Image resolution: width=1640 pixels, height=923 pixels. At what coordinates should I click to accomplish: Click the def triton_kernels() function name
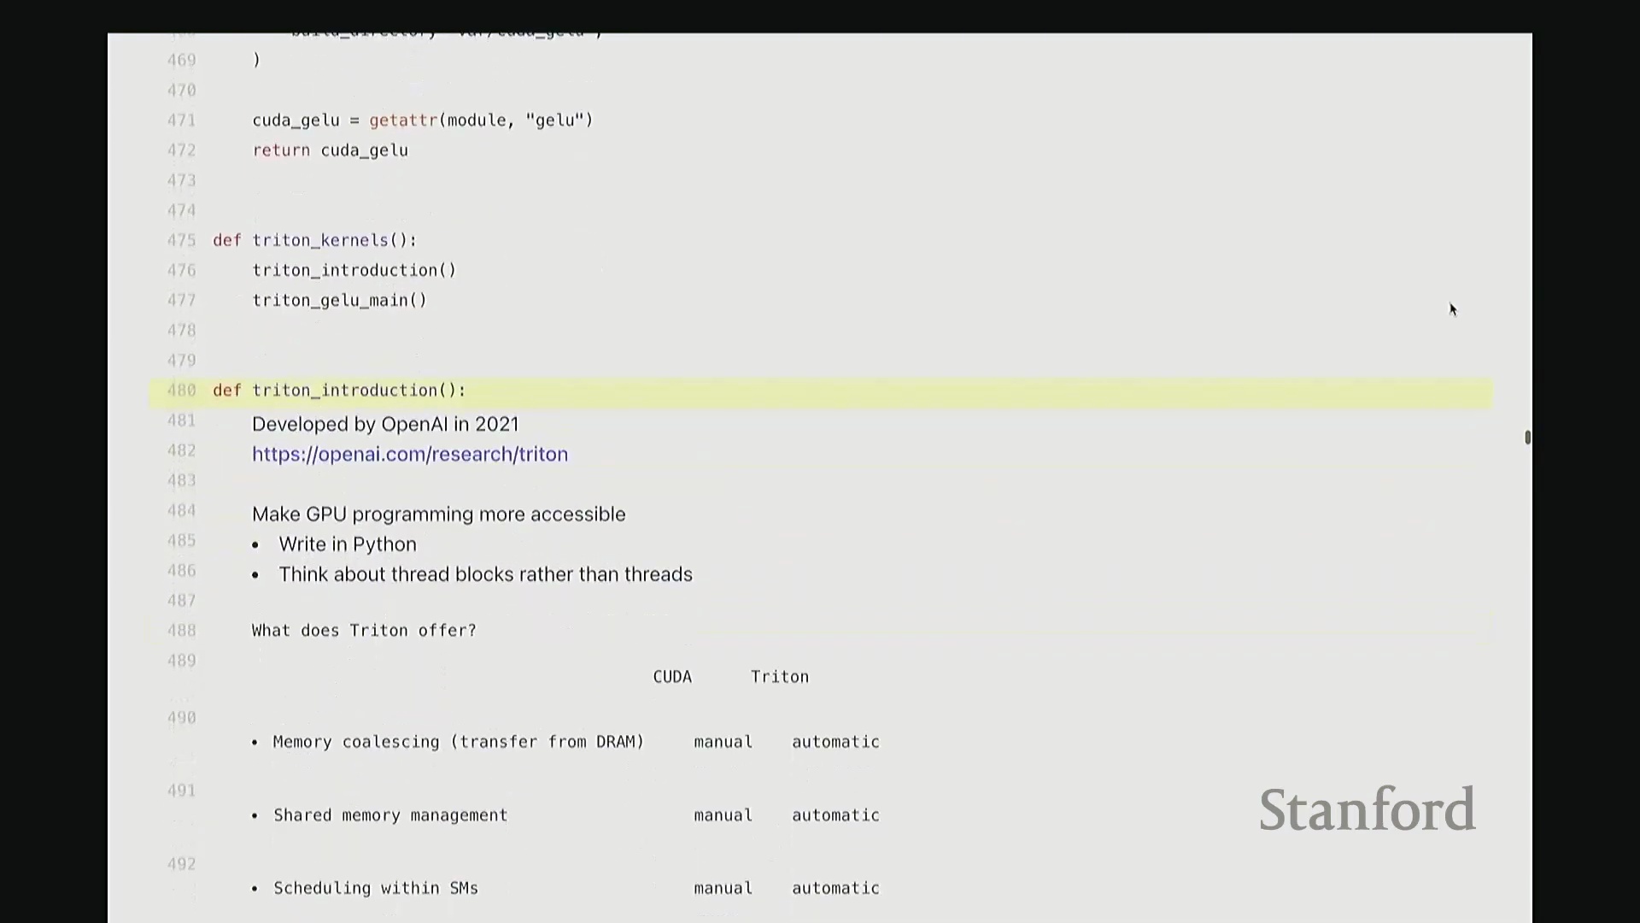pos(320,241)
